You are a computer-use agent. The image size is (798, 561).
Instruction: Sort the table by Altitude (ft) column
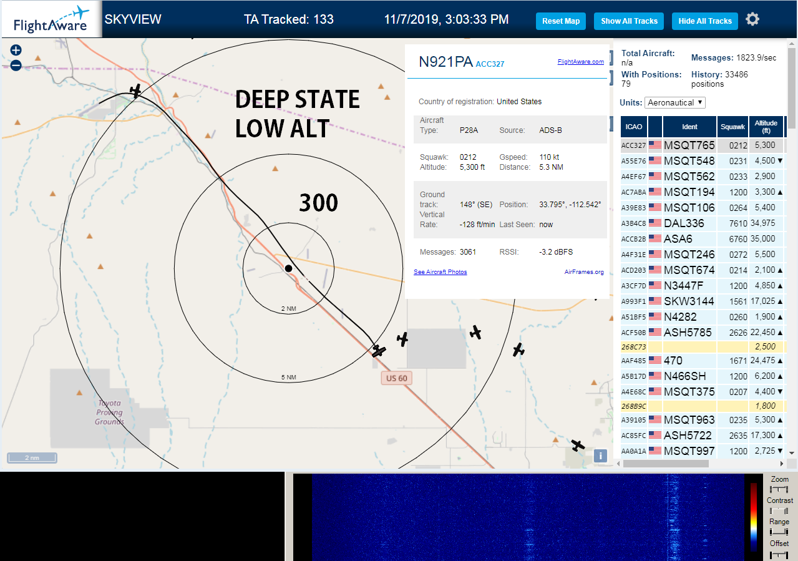pos(766,127)
